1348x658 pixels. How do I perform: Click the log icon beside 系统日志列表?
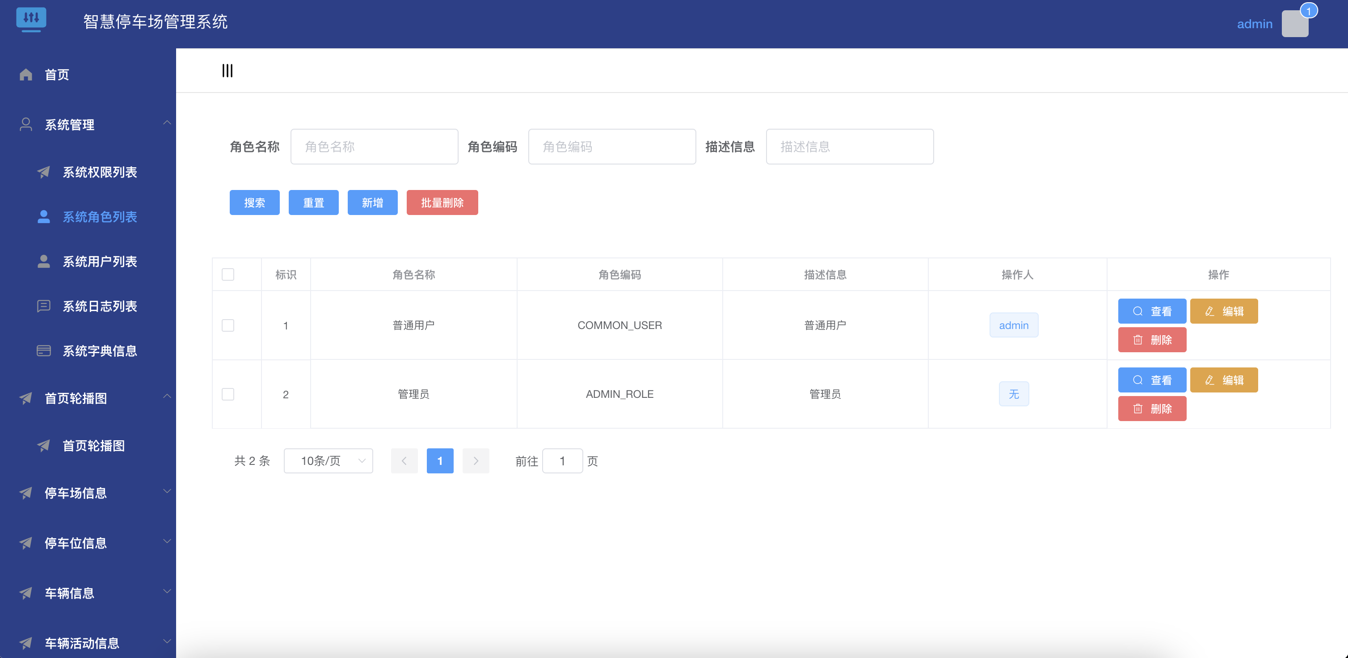pyautogui.click(x=43, y=306)
